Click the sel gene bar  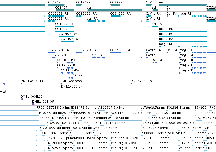point(155,10)
